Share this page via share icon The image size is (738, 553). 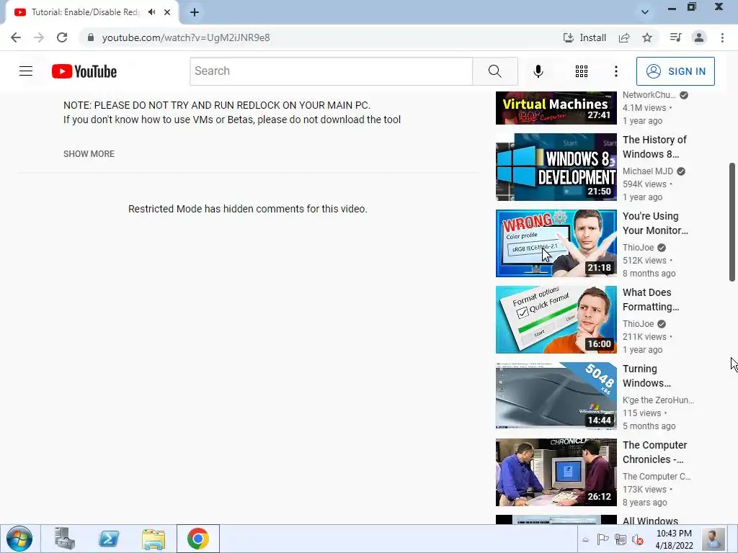(x=624, y=37)
